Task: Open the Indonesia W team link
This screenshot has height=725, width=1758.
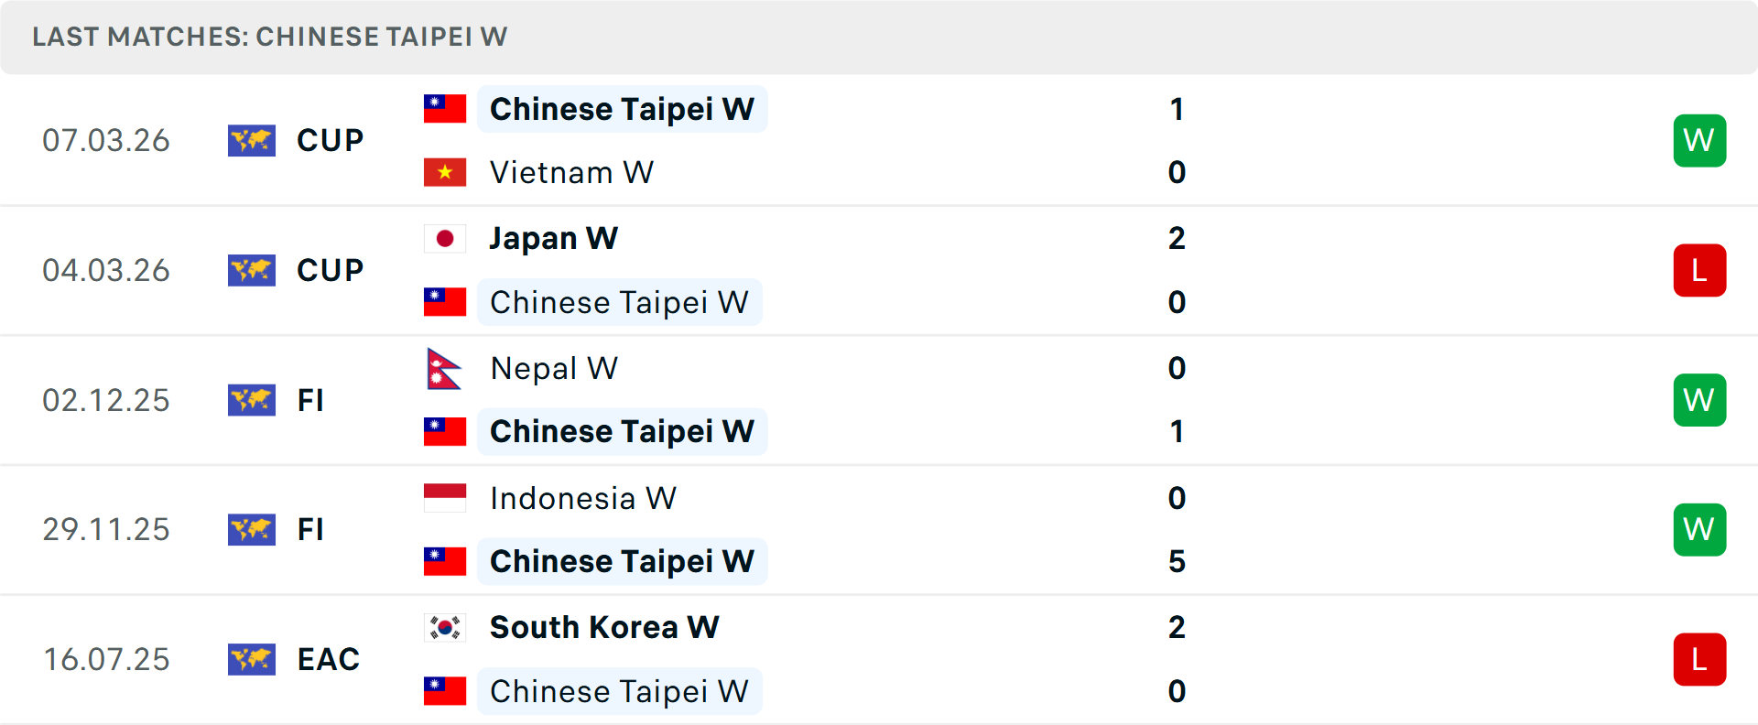Action: tap(582, 498)
